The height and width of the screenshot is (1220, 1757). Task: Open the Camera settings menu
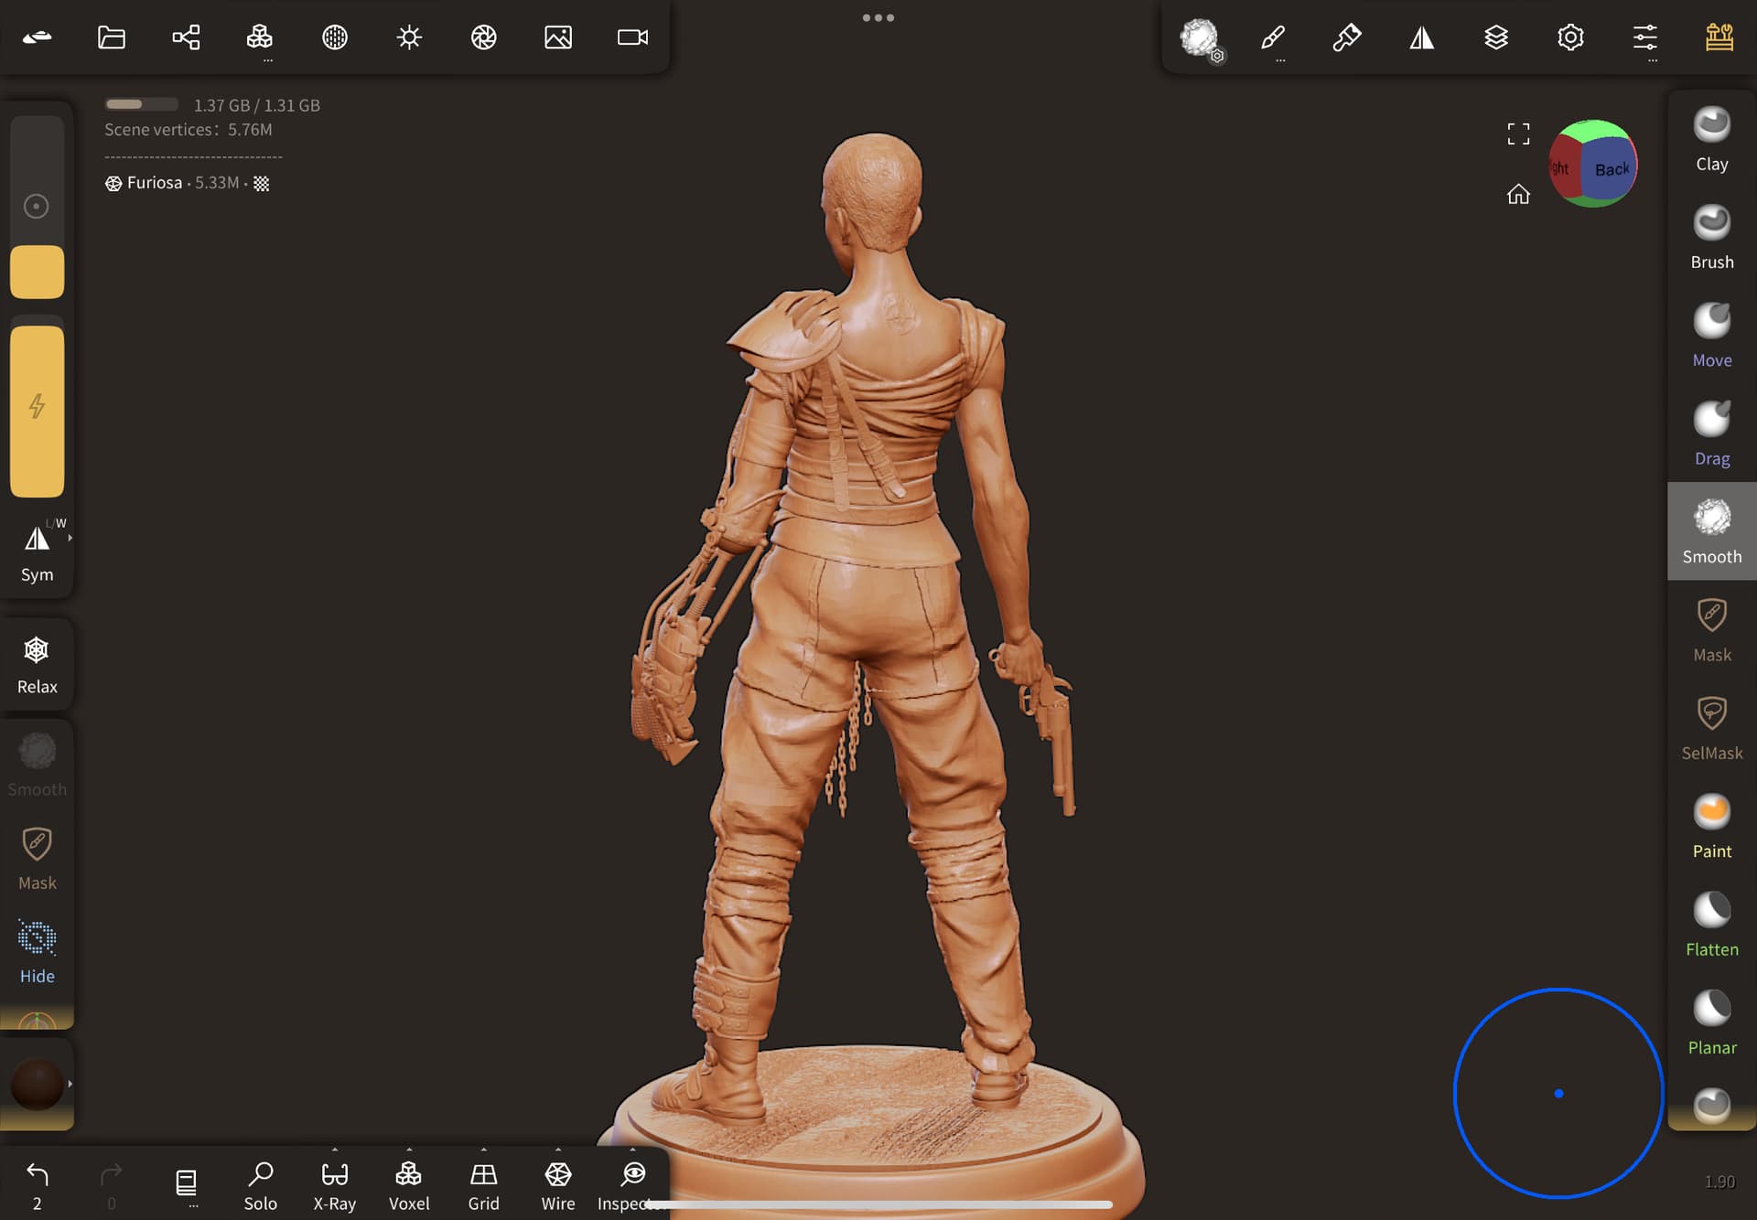click(x=632, y=37)
